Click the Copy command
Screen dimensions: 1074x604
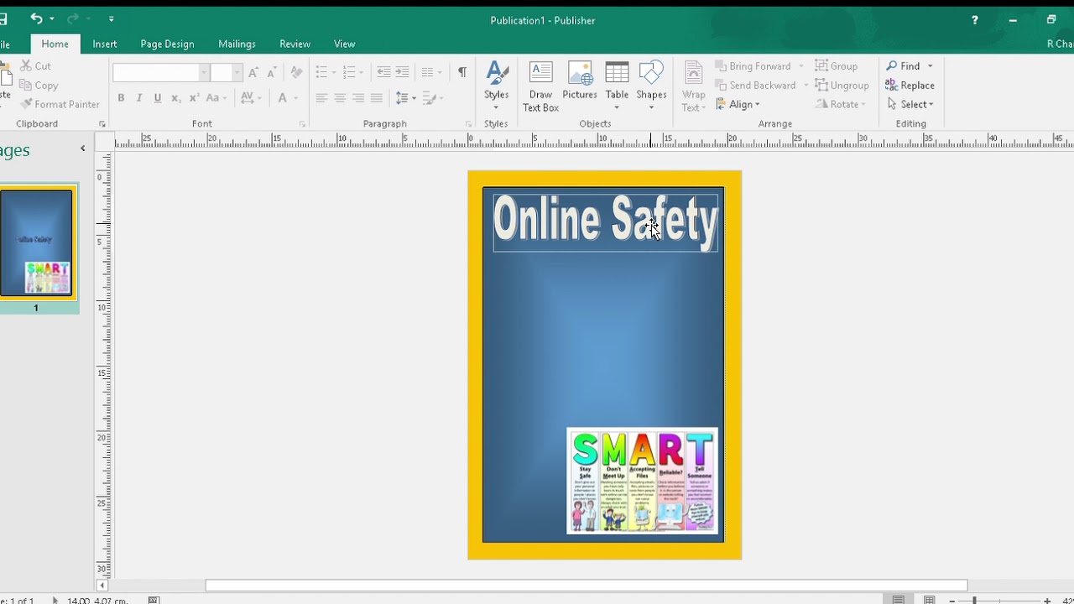(x=39, y=85)
